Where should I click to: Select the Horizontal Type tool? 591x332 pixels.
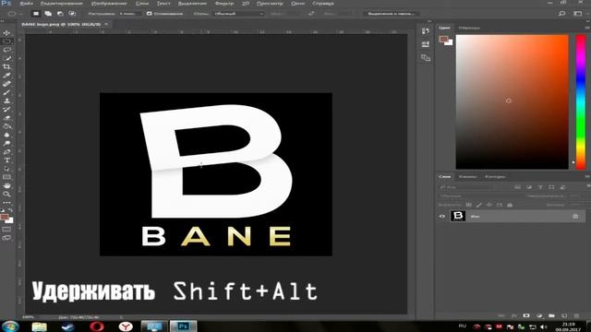point(6,160)
